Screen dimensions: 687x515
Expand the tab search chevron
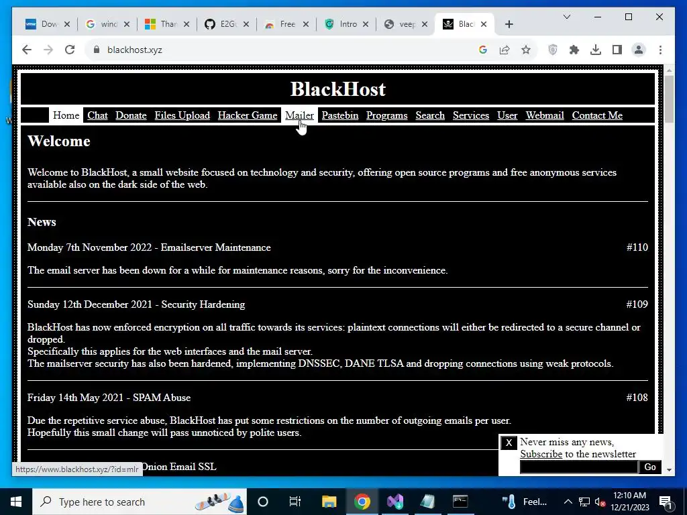[x=566, y=17]
